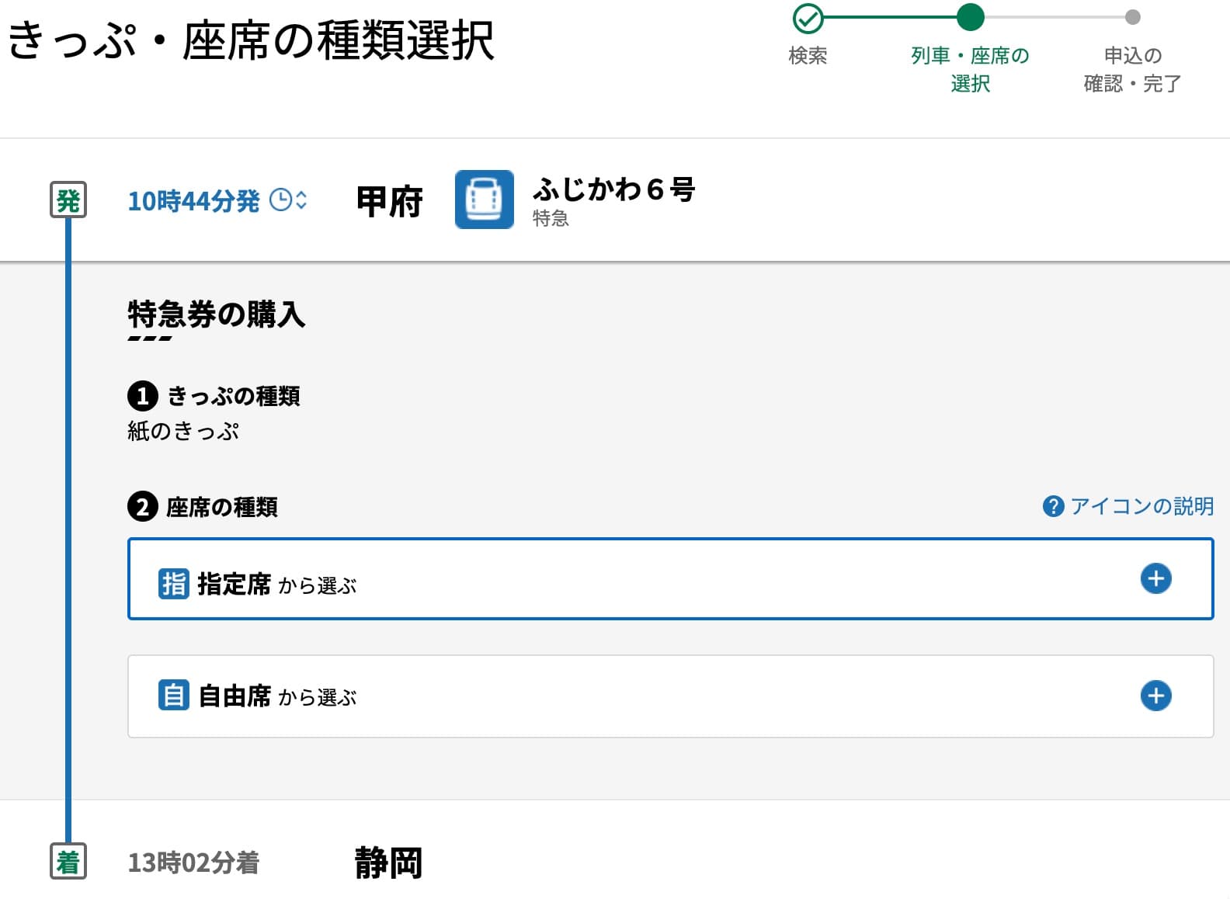Click the 特急券の購入 heading
This screenshot has height=899, width=1230.
tap(217, 314)
